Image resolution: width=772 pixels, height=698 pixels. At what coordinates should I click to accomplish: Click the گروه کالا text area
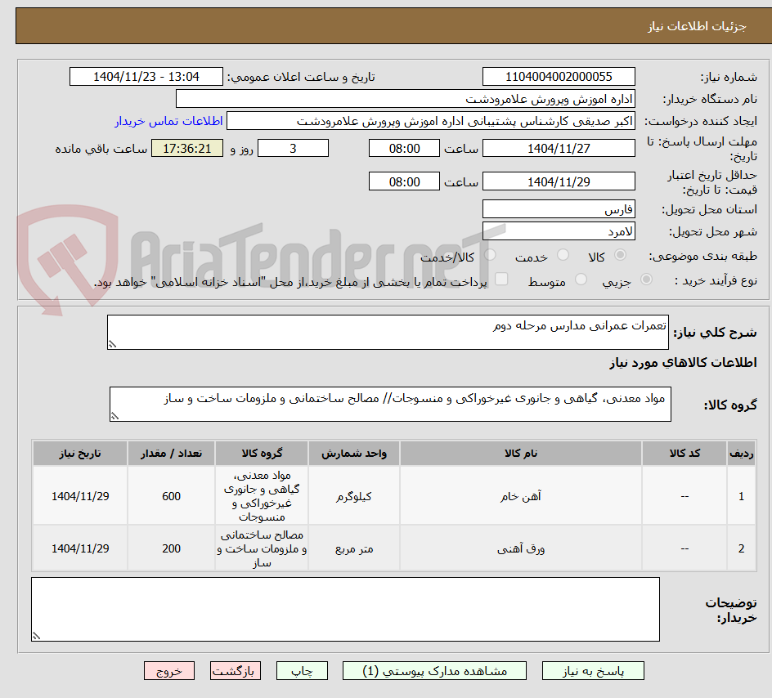point(390,405)
